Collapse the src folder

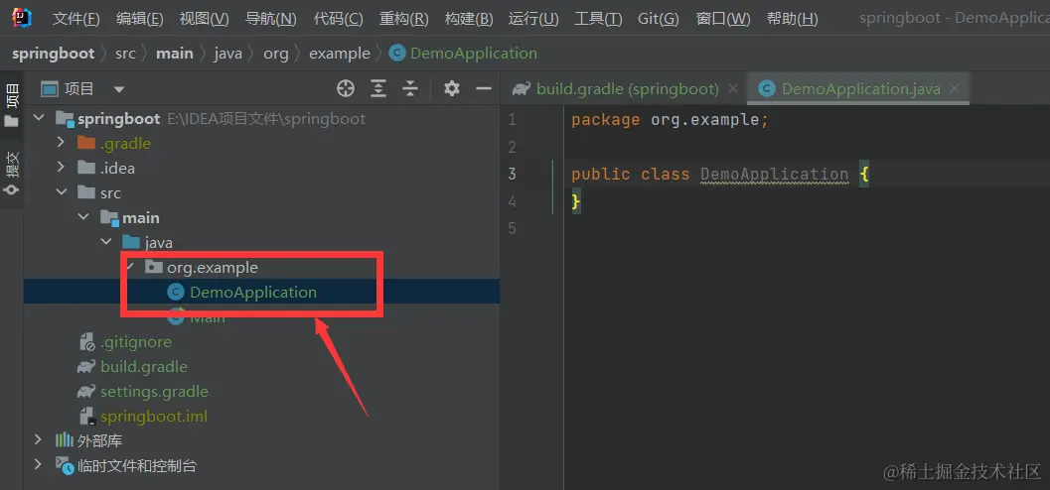click(61, 192)
